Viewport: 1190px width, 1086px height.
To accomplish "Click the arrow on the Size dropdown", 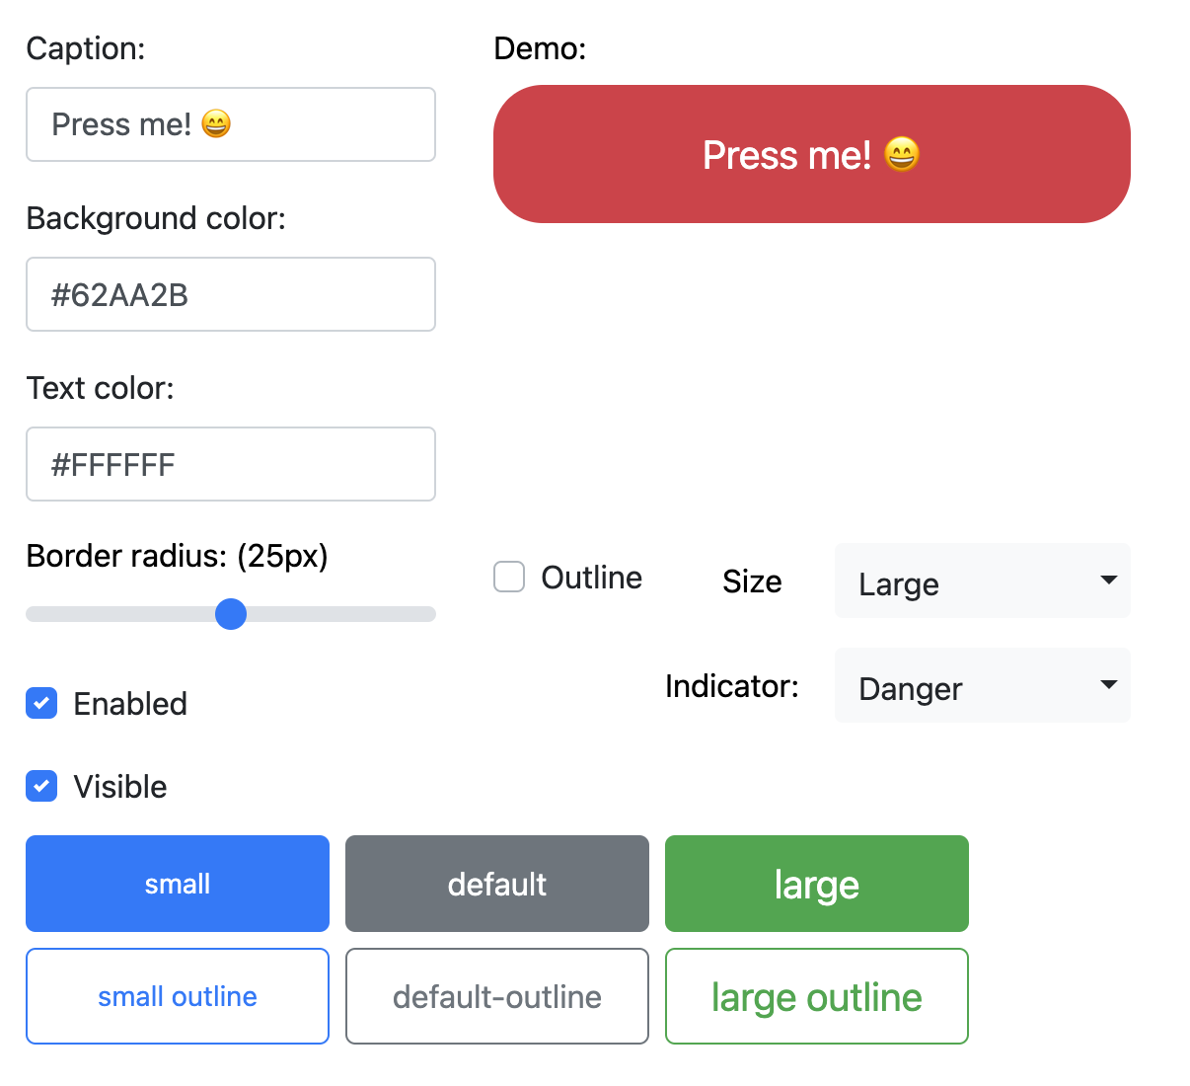I will coord(1108,581).
